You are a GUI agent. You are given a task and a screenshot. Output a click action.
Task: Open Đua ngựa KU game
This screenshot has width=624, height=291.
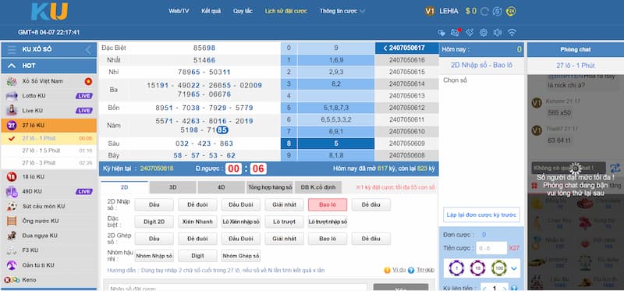coord(49,236)
